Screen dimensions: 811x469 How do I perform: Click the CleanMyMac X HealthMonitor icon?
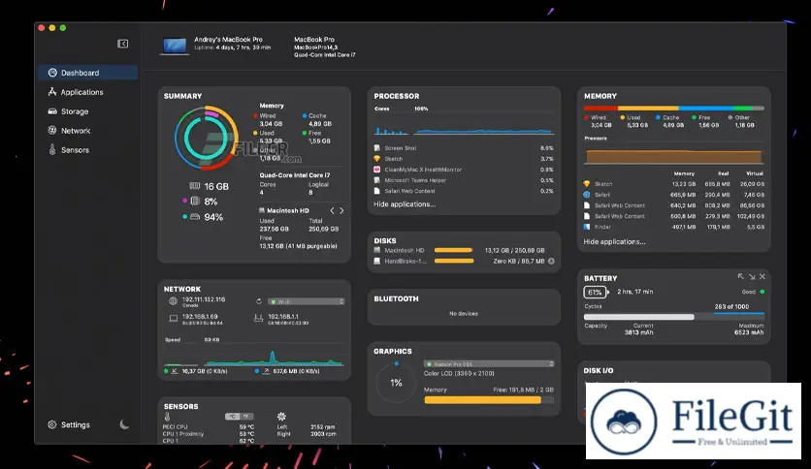(377, 170)
